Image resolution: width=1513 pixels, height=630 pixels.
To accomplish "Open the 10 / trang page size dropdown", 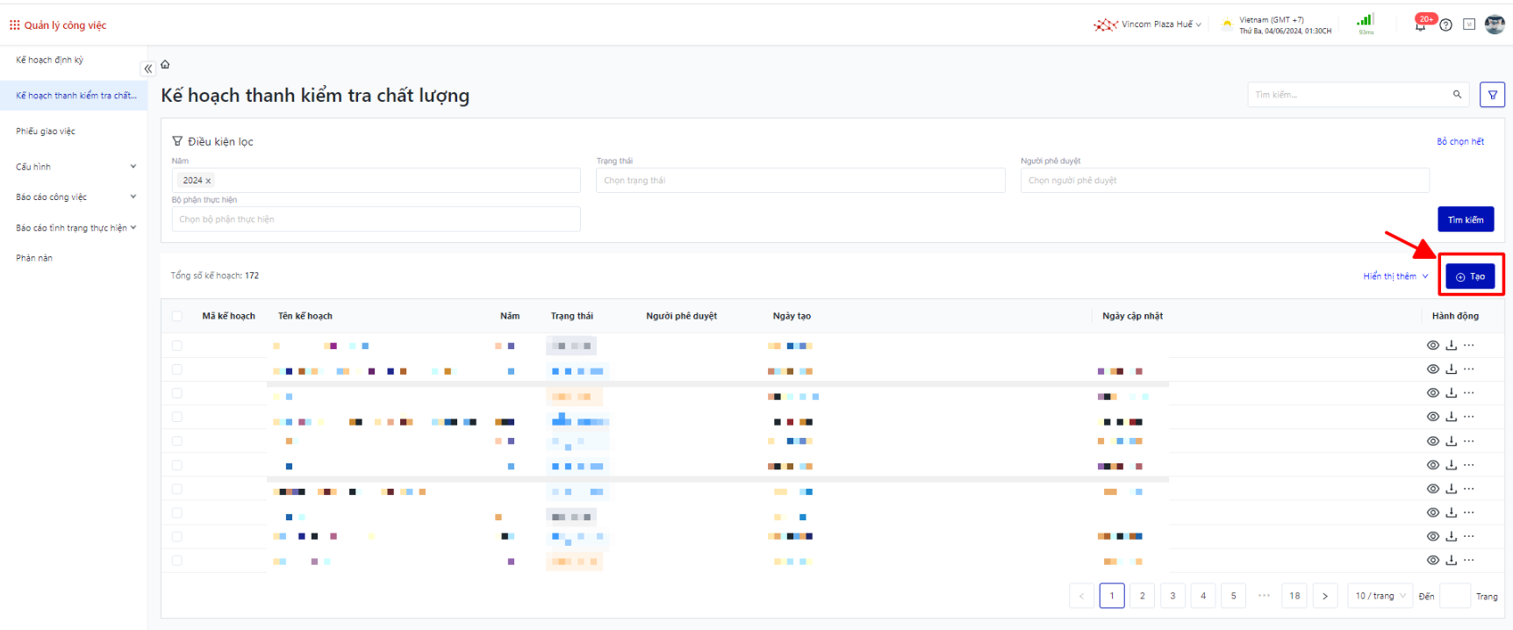I will 1380,596.
